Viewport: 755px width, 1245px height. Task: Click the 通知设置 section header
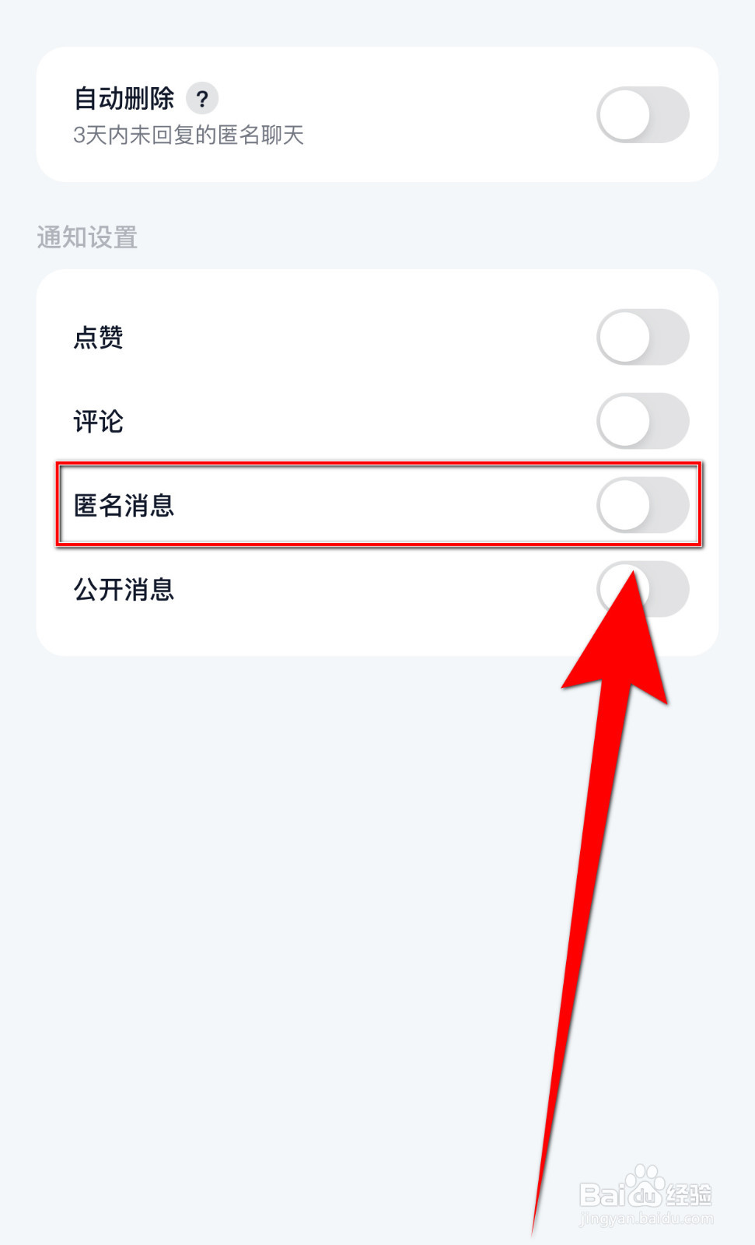coord(87,237)
